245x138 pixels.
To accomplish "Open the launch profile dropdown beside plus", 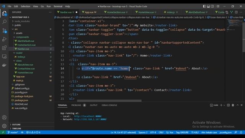I will point(224,105).
